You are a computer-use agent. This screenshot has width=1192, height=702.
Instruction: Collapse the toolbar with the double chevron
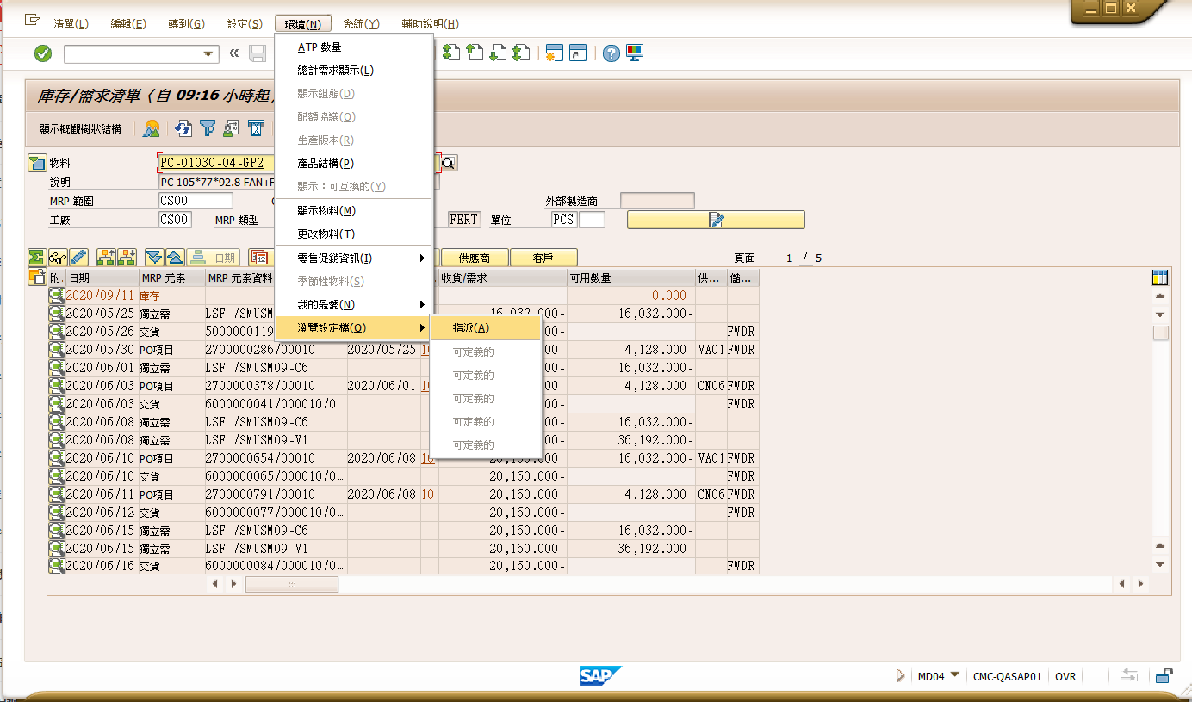pos(233,53)
